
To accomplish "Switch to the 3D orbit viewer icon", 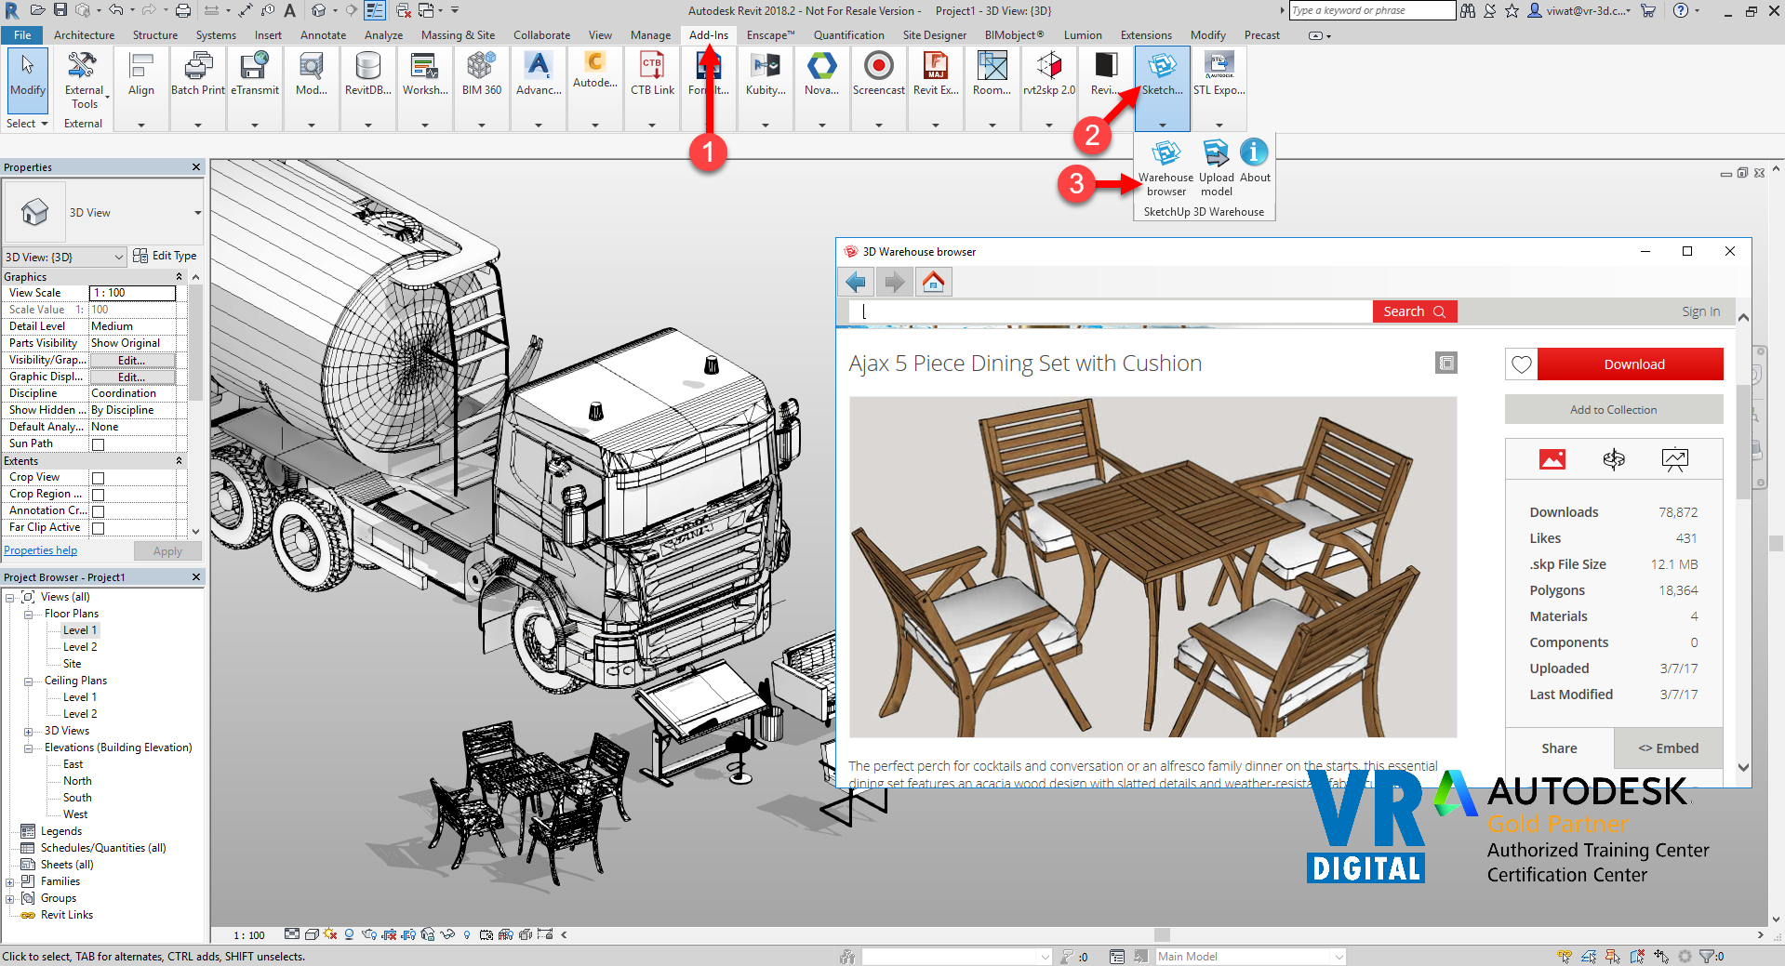I will point(1614,459).
